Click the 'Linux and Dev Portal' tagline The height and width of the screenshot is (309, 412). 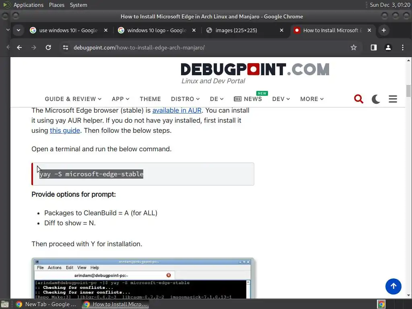[x=213, y=81]
